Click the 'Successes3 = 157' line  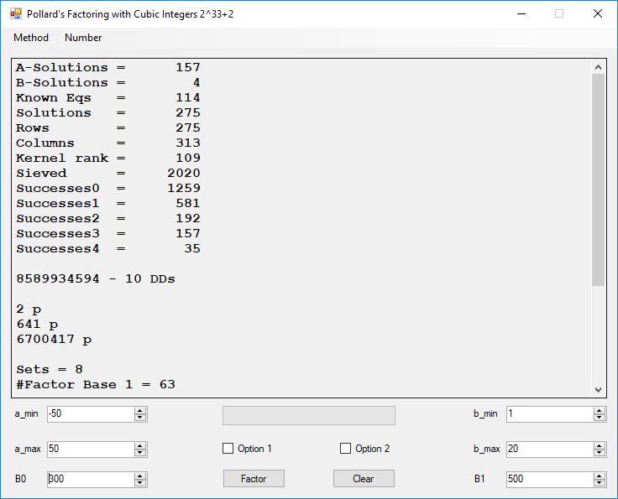click(x=108, y=233)
